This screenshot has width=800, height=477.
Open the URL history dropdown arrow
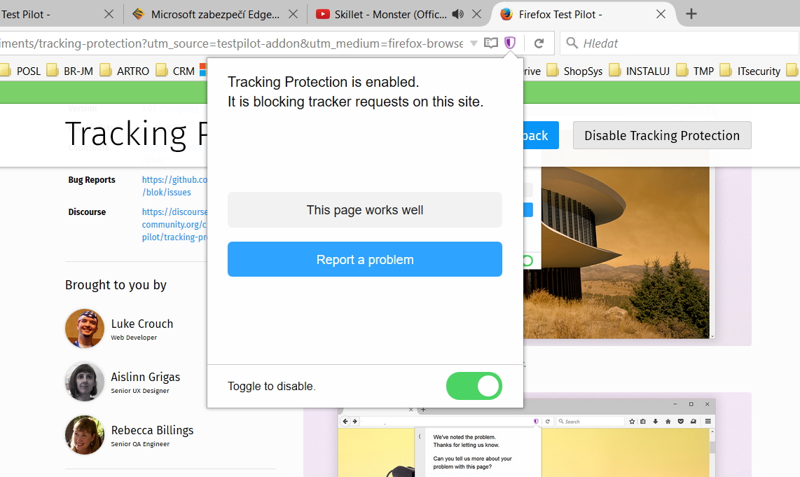click(474, 43)
